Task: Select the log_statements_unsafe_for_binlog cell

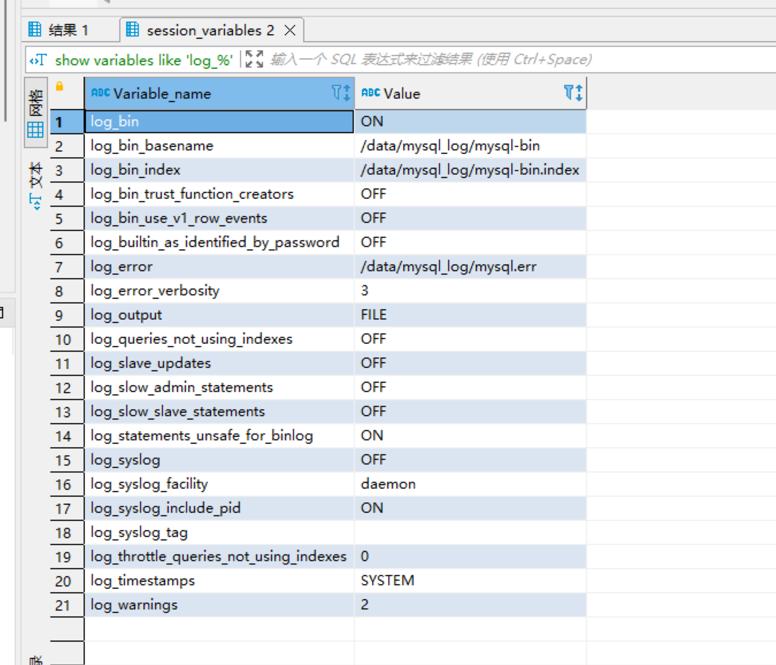Action: click(219, 435)
